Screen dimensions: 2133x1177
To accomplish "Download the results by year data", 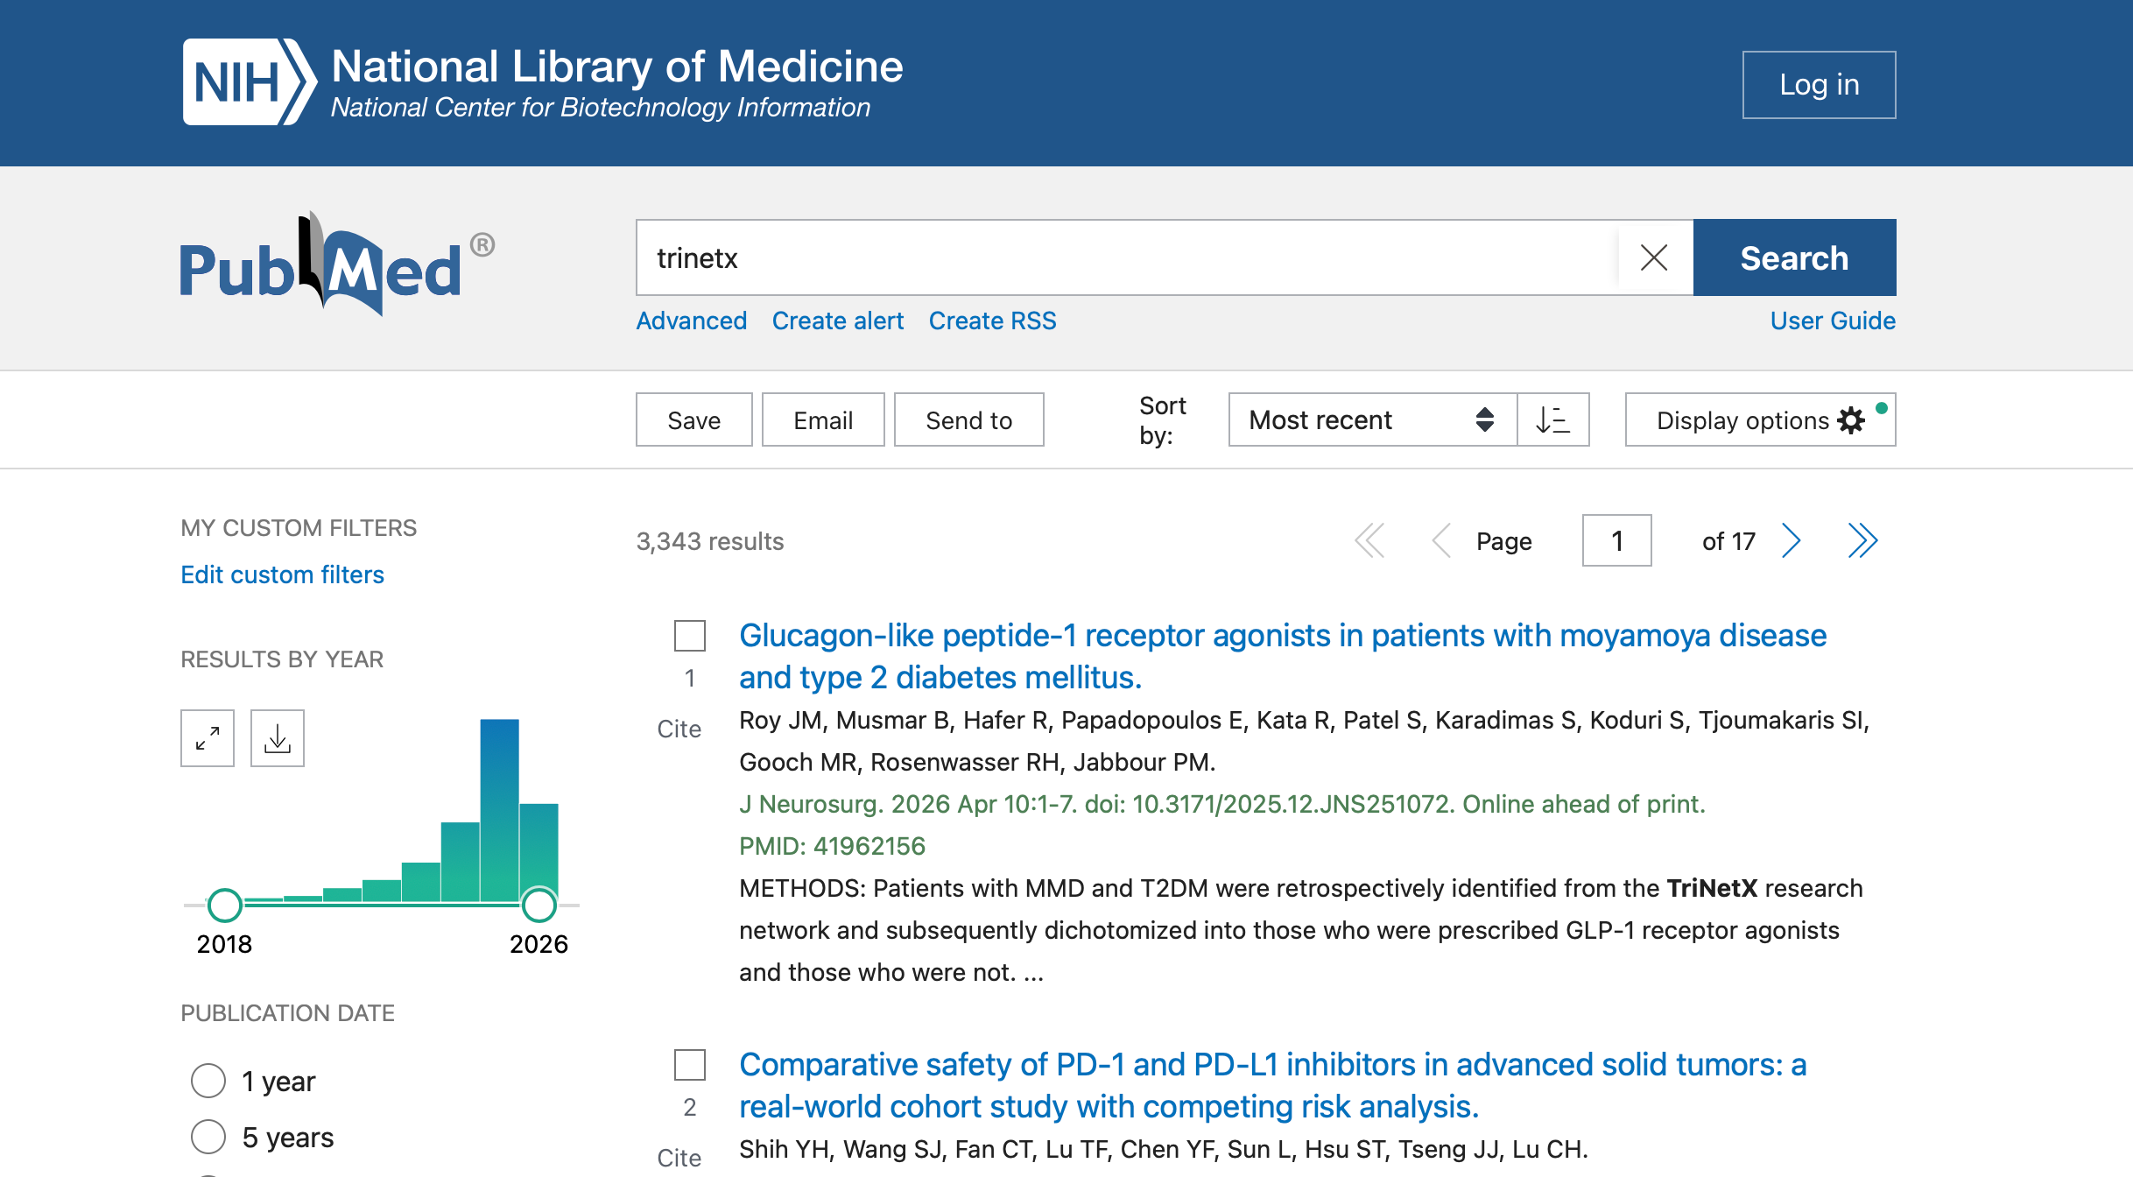I will tap(278, 738).
